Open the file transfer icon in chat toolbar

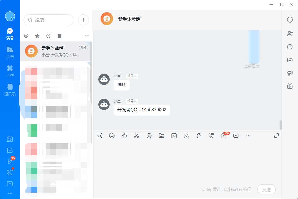click(161, 136)
